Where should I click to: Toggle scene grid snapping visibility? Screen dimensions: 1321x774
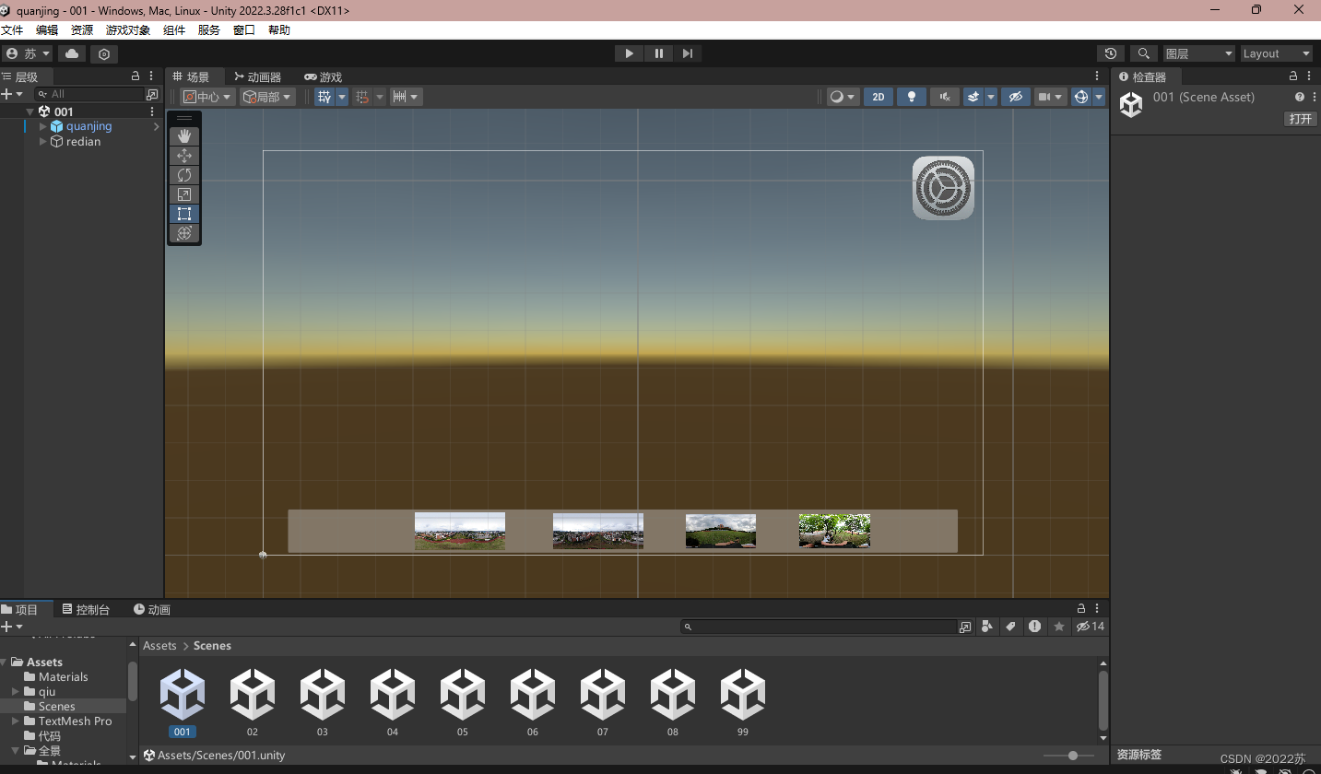[324, 97]
